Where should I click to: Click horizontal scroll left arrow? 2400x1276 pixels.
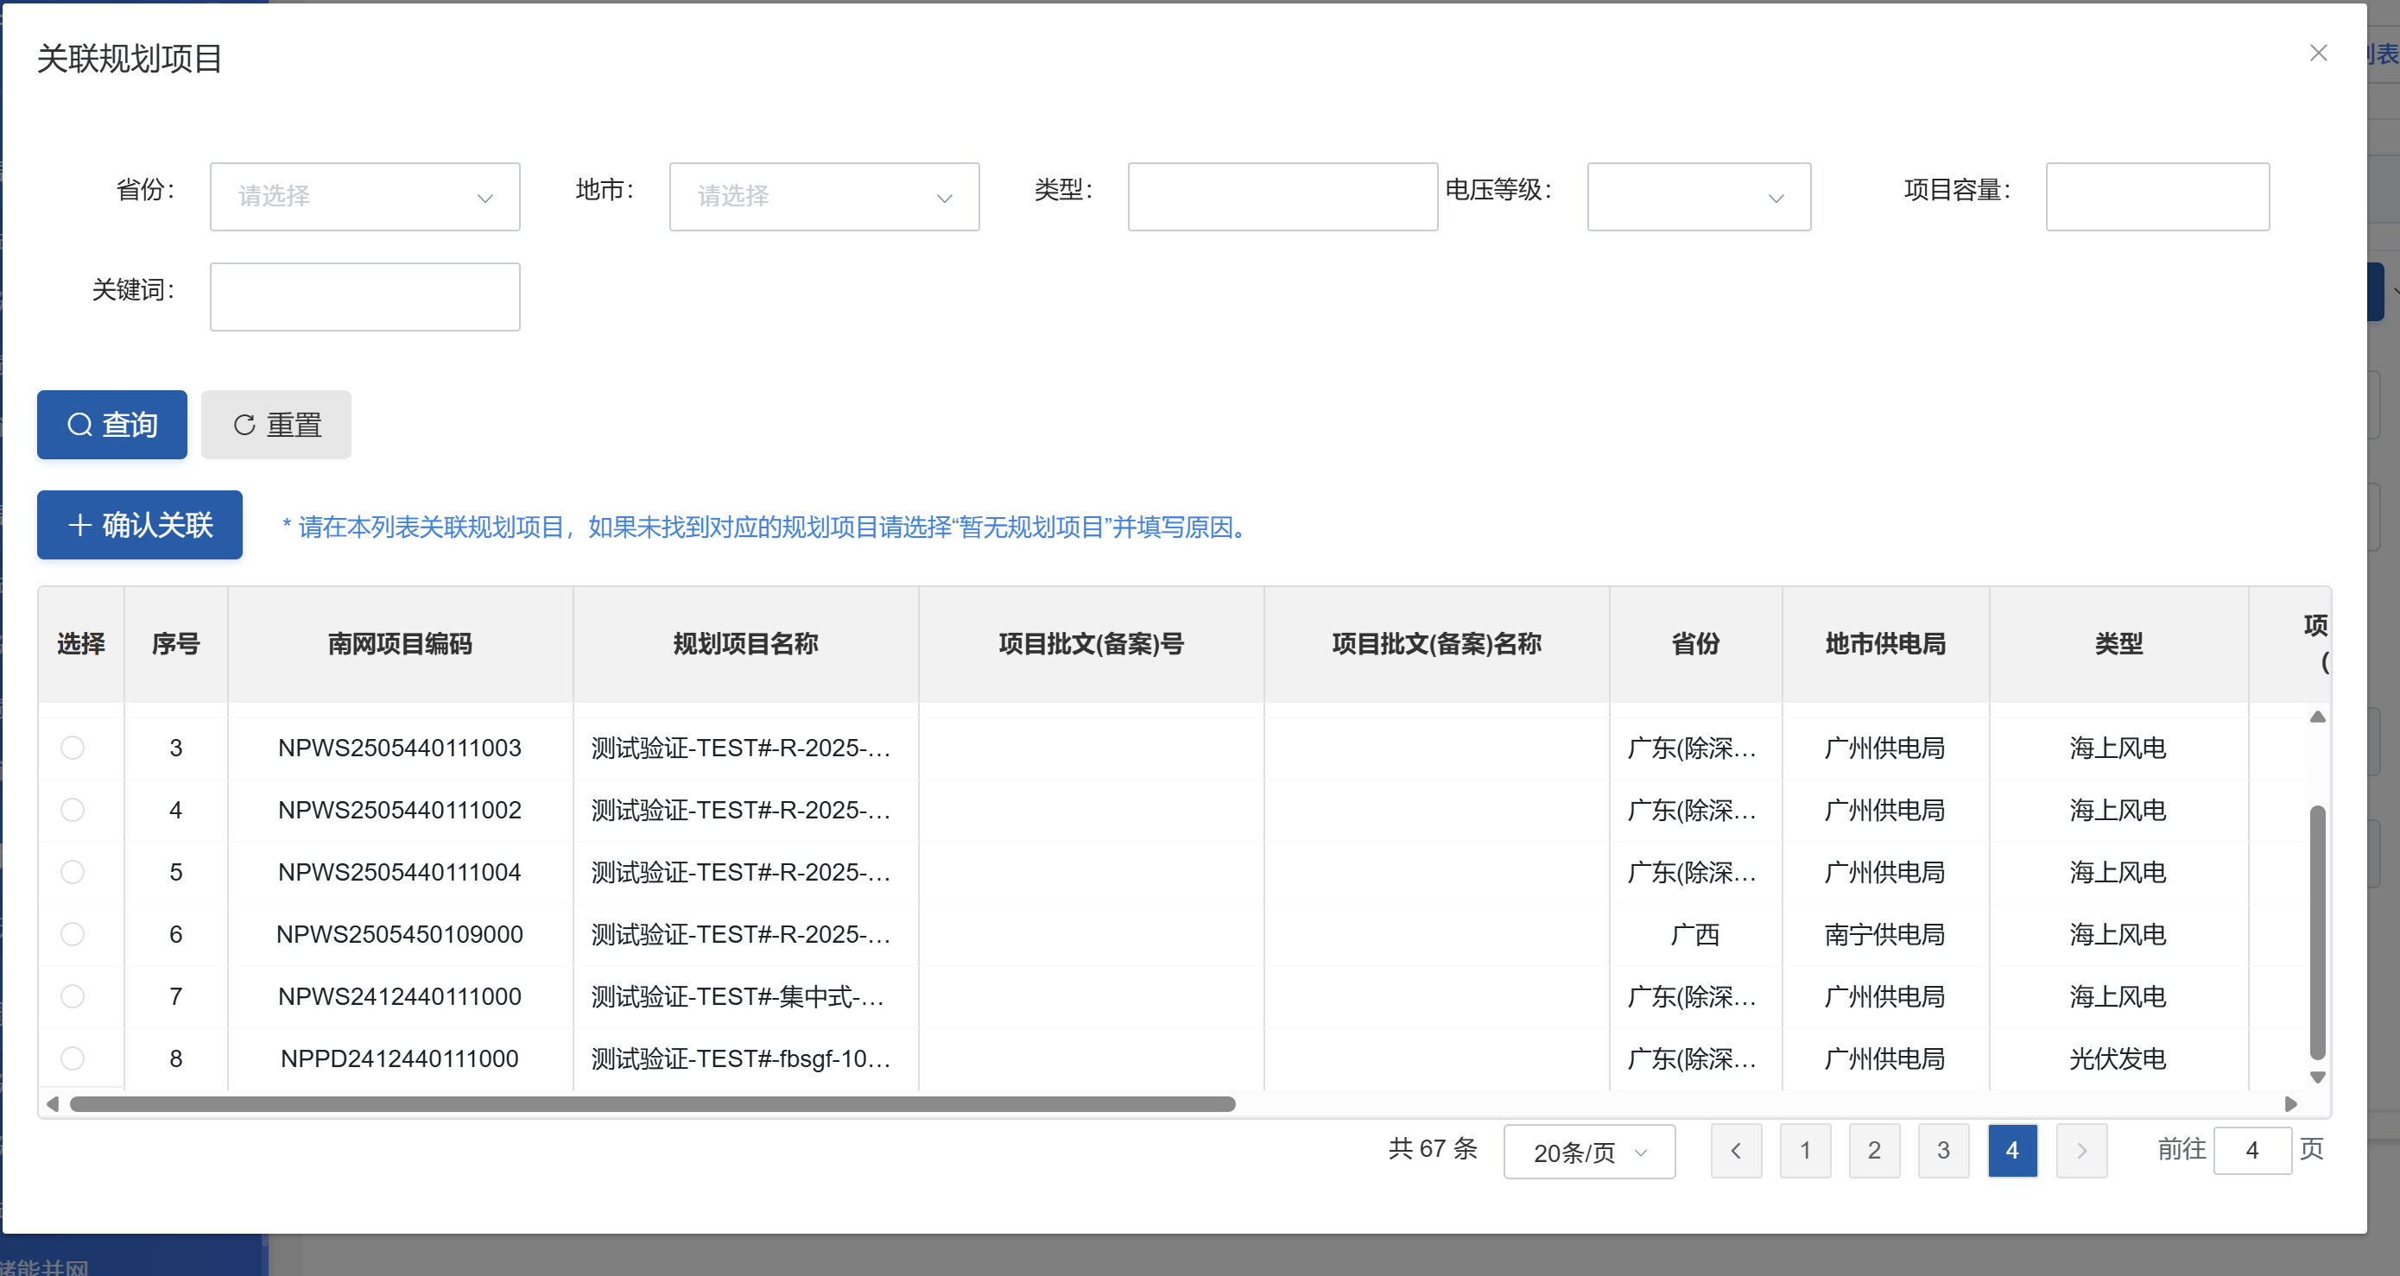(52, 1104)
